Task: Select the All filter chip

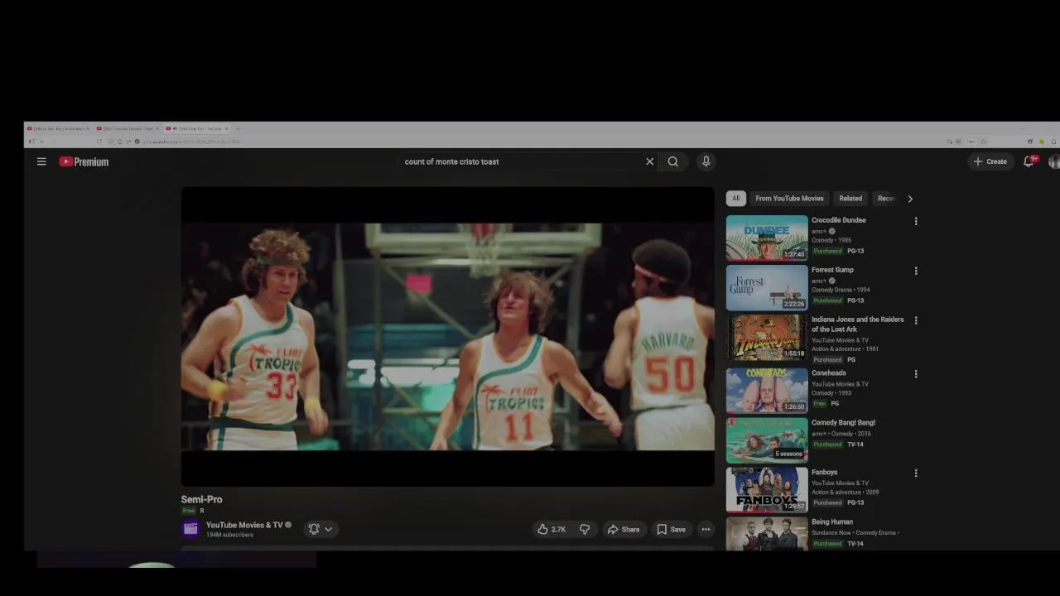Action: point(735,199)
